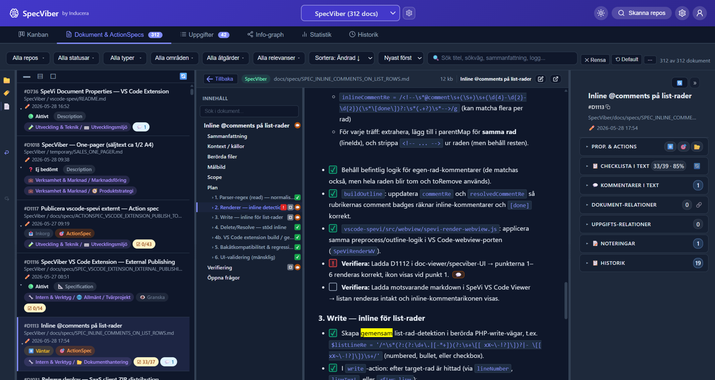The image size is (715, 380).
Task: Toggle the 'Skapa gemensam list-rad-detektion' checkbox
Action: click(333, 333)
